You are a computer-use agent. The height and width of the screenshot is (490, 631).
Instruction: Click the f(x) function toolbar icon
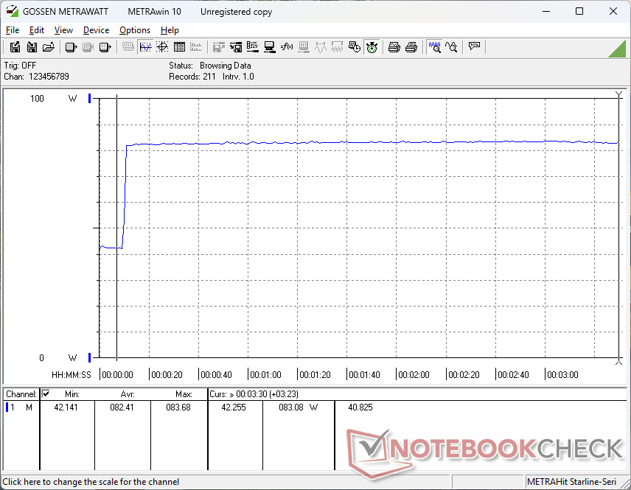287,47
